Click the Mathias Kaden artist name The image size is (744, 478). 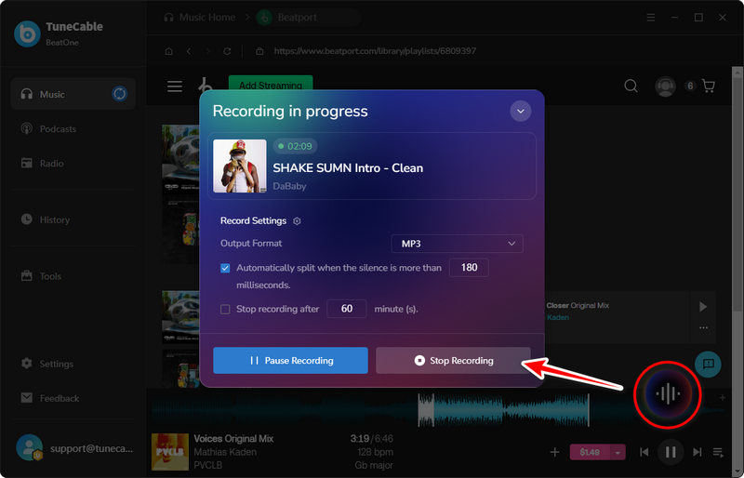click(x=225, y=452)
